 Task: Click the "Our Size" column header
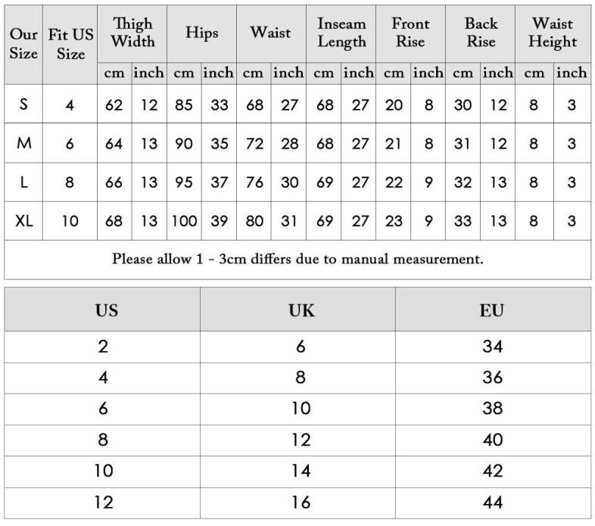pyautogui.click(x=23, y=44)
